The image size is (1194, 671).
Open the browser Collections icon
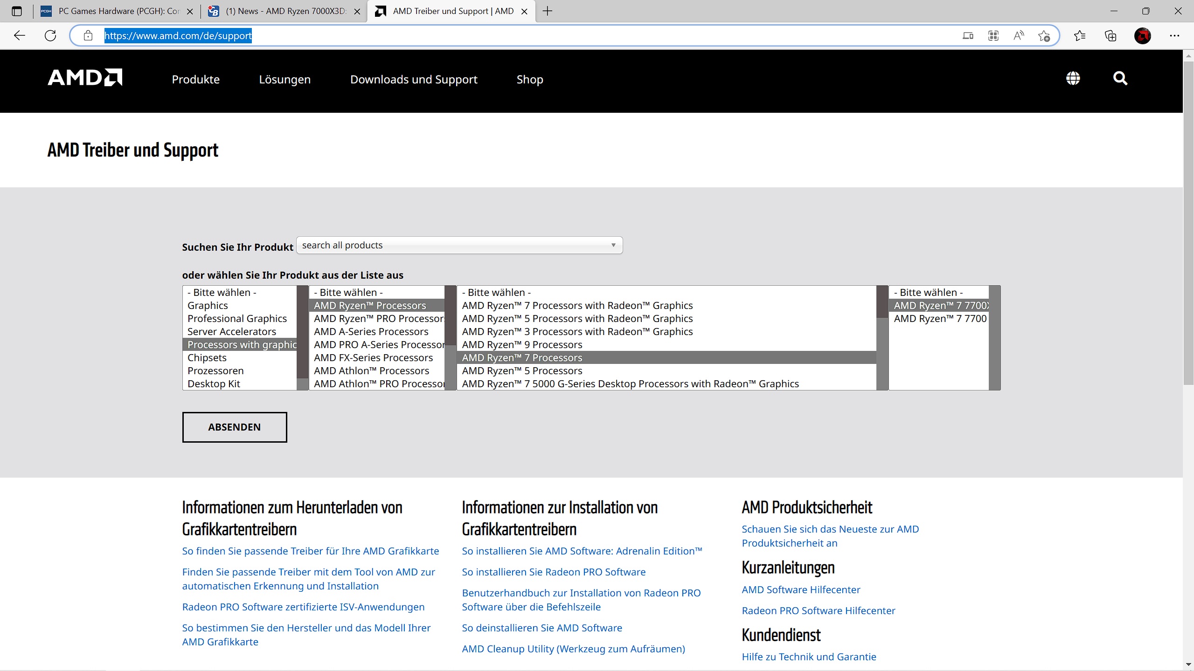tap(1111, 36)
